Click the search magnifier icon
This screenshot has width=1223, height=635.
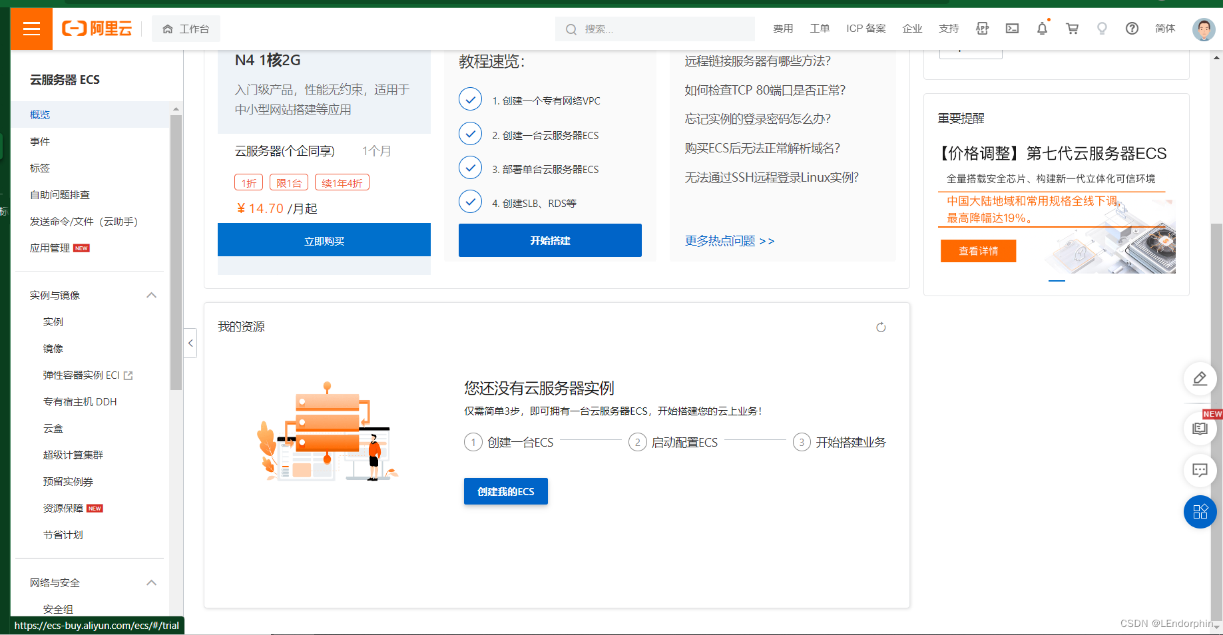pos(571,29)
